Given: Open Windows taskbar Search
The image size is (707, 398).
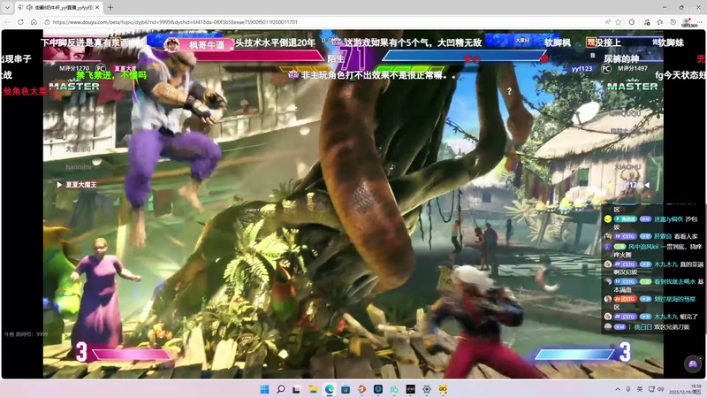Looking at the screenshot, I should point(281,389).
